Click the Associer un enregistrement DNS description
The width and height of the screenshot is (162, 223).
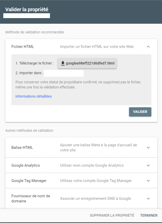95,199
